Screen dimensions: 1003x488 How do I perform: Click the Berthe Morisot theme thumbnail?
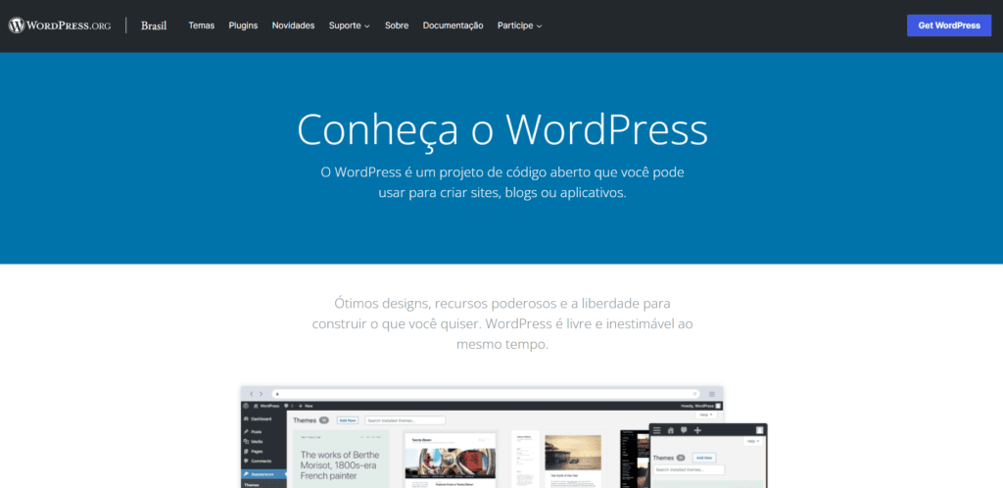click(341, 459)
